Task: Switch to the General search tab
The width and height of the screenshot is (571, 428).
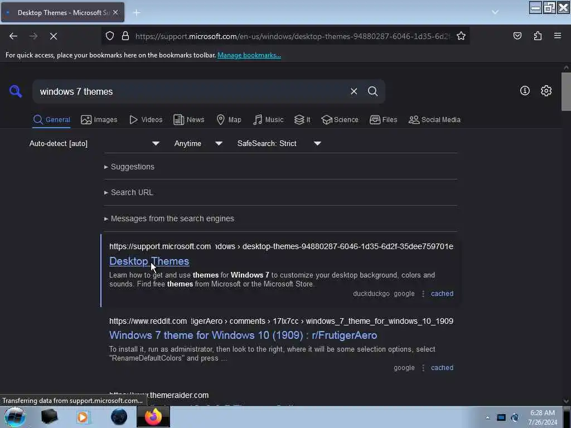Action: pos(51,120)
